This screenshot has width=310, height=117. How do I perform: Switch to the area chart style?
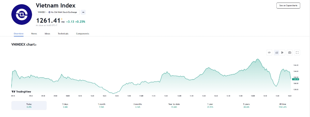point(277,52)
